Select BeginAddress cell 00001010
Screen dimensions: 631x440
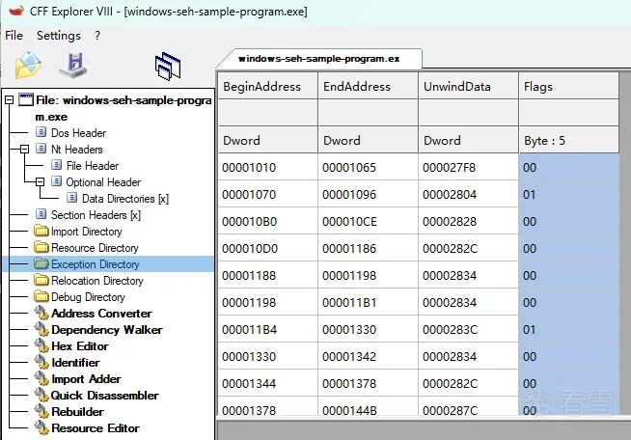(268, 167)
